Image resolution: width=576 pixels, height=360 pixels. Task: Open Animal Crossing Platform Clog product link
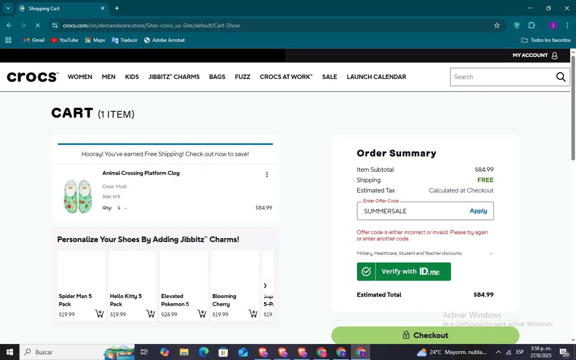tap(141, 173)
